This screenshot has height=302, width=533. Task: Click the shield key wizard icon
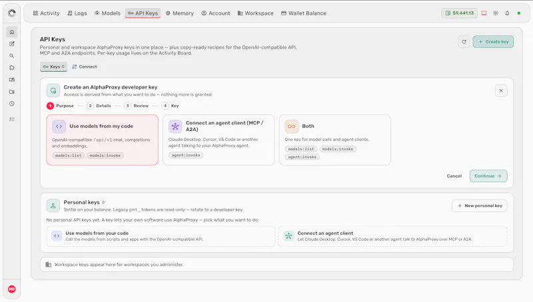tap(53, 90)
